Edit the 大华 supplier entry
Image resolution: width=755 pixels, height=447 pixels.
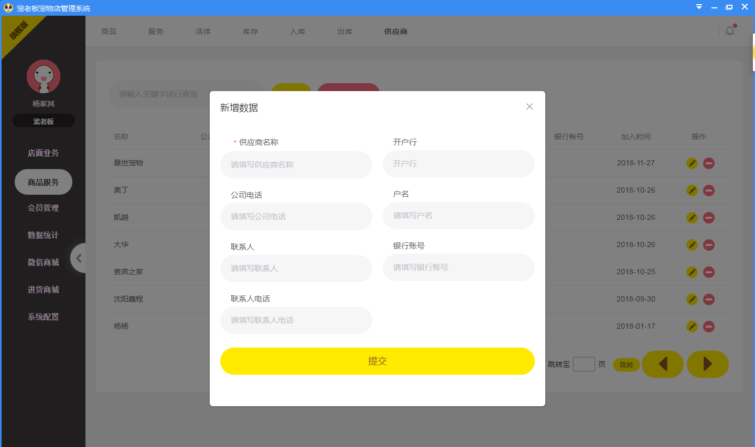692,244
